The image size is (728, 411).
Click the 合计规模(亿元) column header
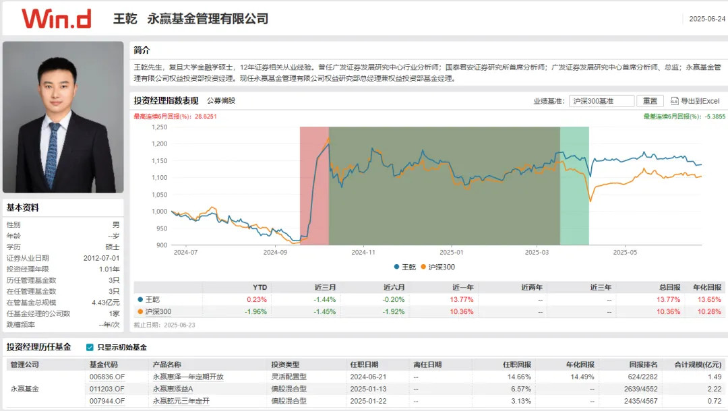pyautogui.click(x=698, y=365)
